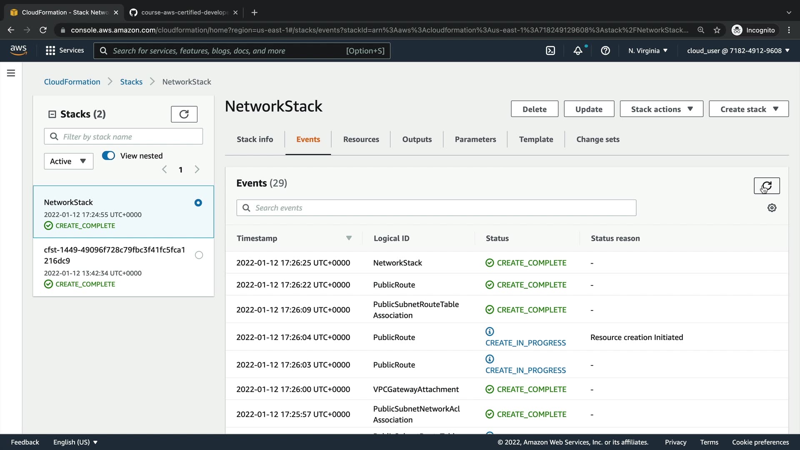Open the Active filter dropdown
Viewport: 800px width, 450px height.
pos(68,161)
